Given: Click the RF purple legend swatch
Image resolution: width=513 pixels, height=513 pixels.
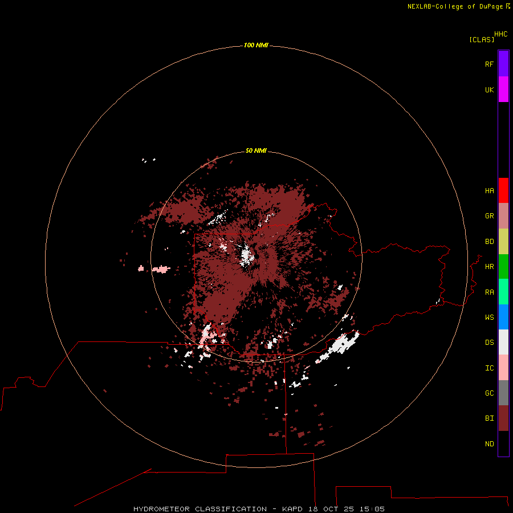Looking at the screenshot, I should pos(503,64).
